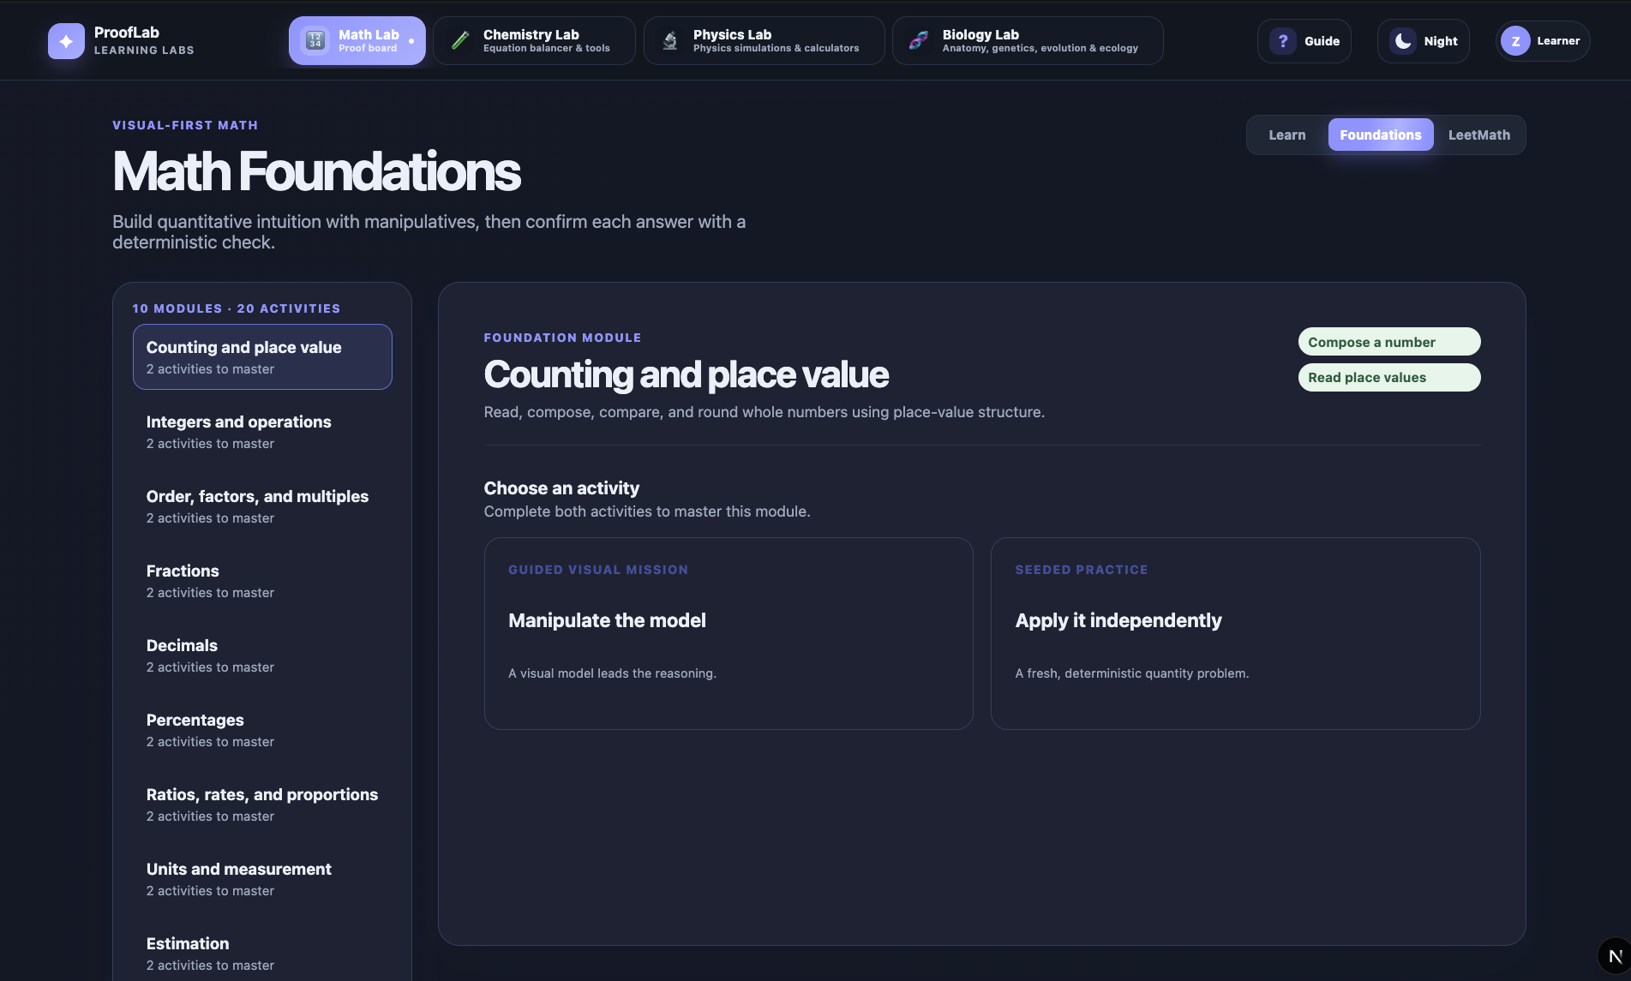Open the Units and measurement module

(262, 879)
